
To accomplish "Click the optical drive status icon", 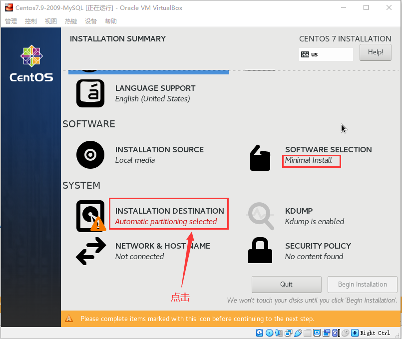I will pyautogui.click(x=270, y=333).
